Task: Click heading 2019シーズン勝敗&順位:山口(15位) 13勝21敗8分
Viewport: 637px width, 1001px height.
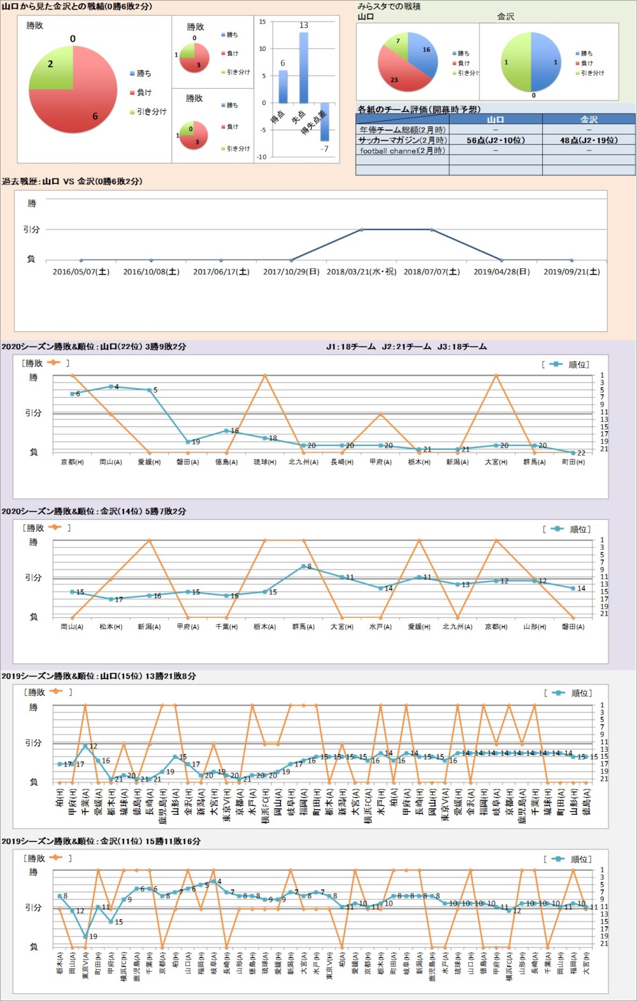Action: pos(99,676)
